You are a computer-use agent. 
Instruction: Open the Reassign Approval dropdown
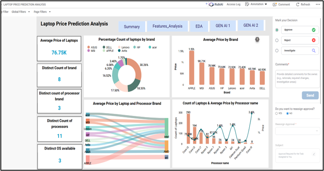point(297,131)
